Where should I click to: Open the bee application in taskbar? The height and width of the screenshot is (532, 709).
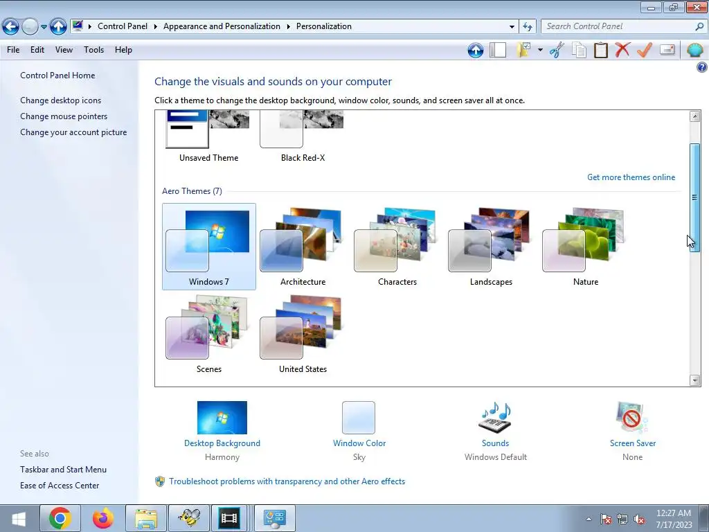[x=189, y=518]
